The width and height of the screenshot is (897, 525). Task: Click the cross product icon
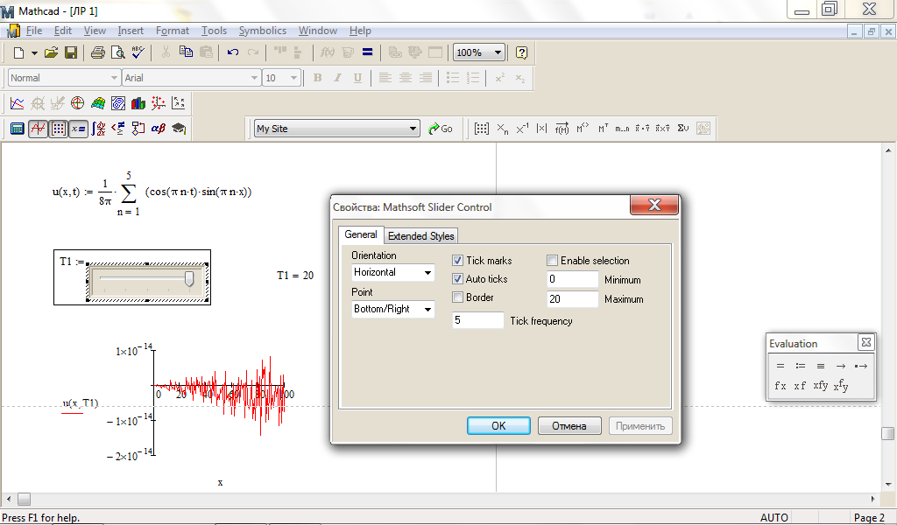tap(662, 129)
